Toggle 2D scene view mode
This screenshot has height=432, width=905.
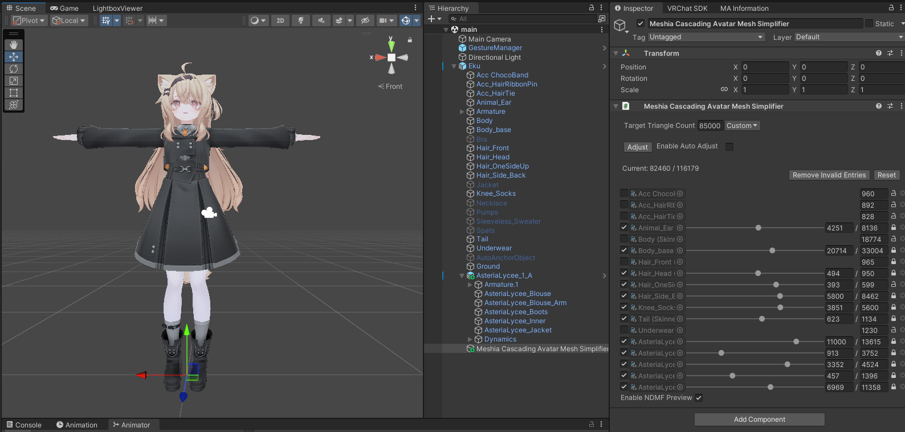280,20
